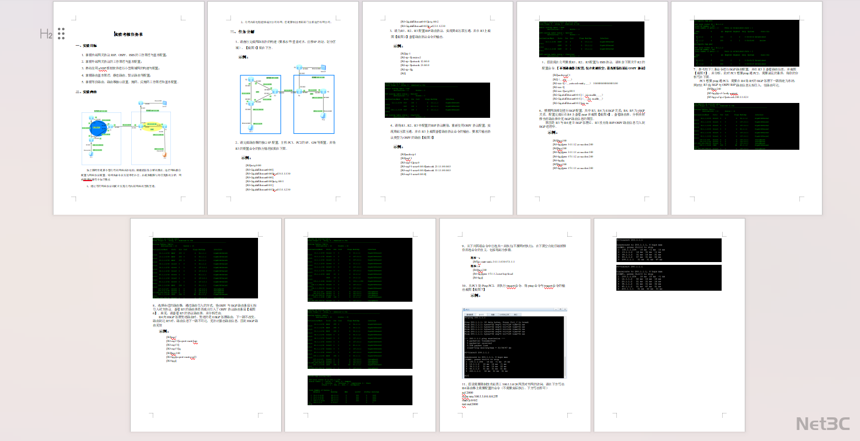Click the document title 实验考核任务书
Viewport: 860px width, 441px height.
click(x=128, y=34)
